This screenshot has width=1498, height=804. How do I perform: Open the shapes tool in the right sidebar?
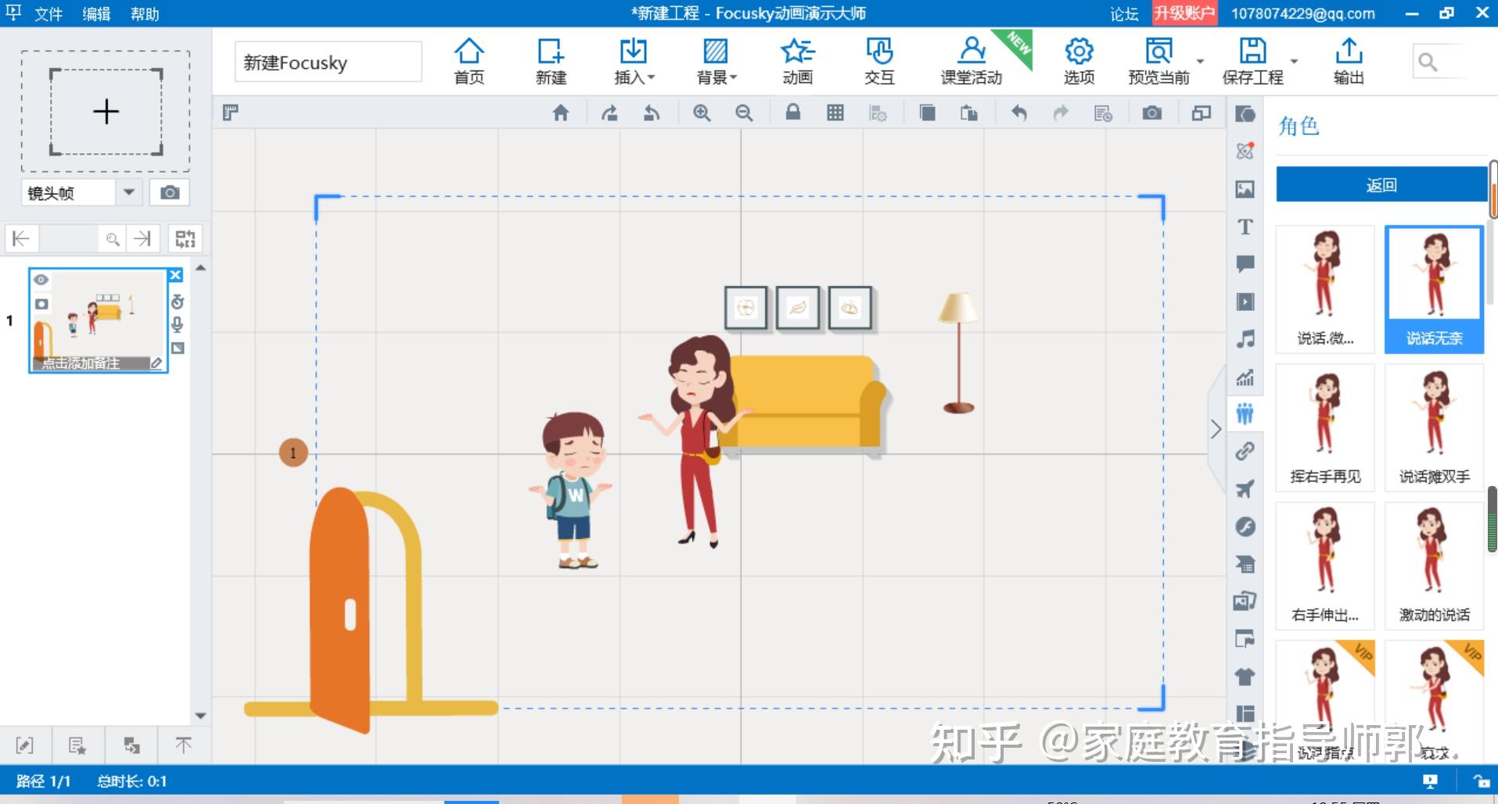click(x=1245, y=114)
